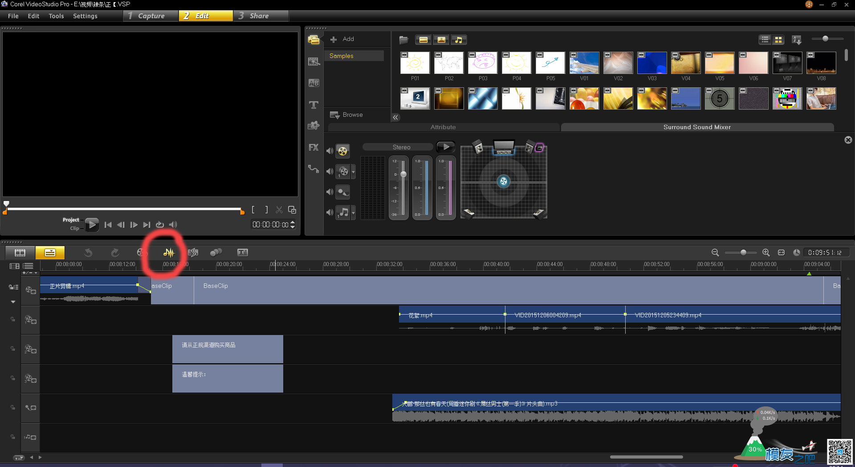
Task: Click the Repeat playback button
Action: coord(160,225)
